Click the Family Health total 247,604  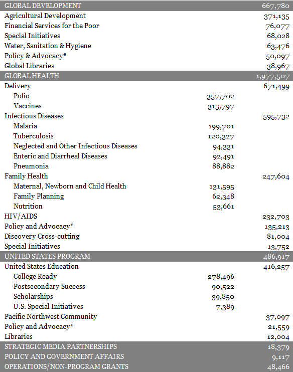tap(276, 177)
